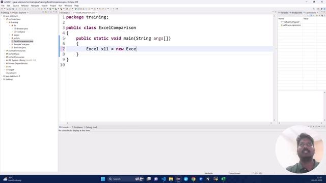The width and height of the screenshot is (326, 183).
Task: Expand the JRE System Library node
Action: point(5,60)
